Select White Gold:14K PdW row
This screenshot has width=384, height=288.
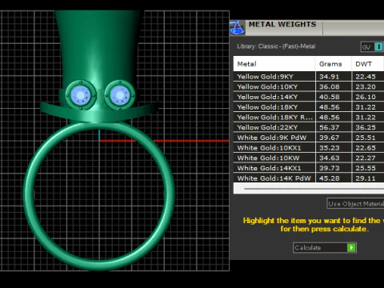[309, 178]
